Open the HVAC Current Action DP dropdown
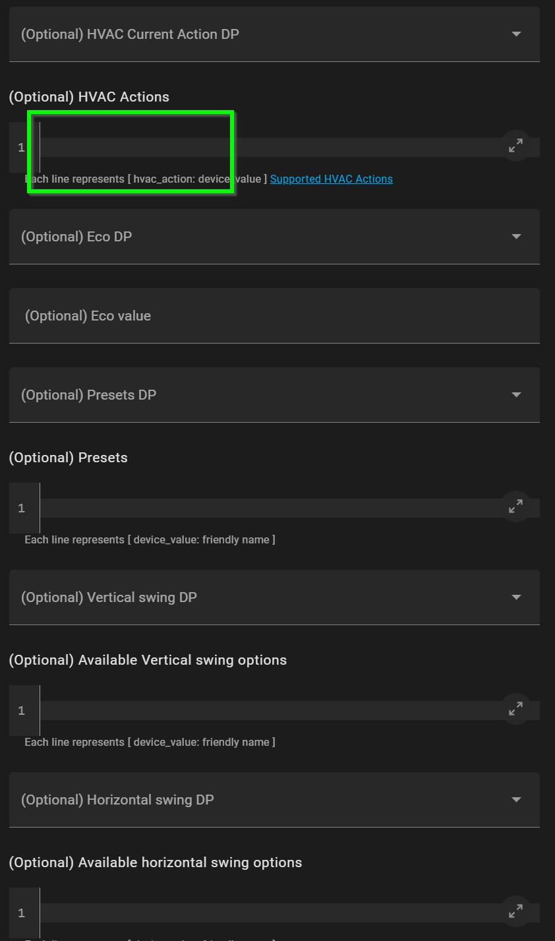Screen dimensions: 555x941 point(274,34)
